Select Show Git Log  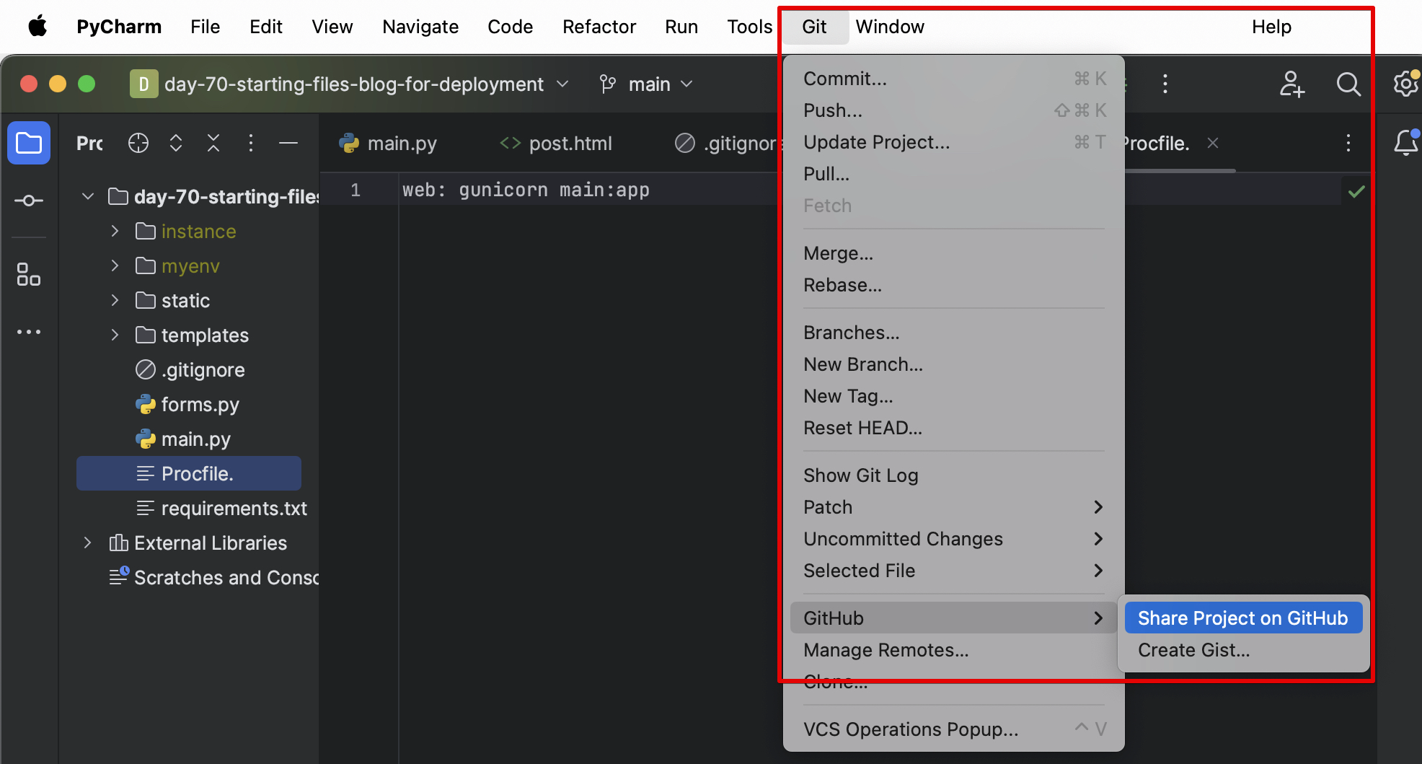[x=953, y=475]
